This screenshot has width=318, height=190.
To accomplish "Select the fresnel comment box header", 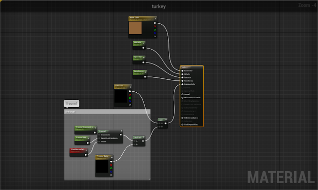I will click(107, 112).
